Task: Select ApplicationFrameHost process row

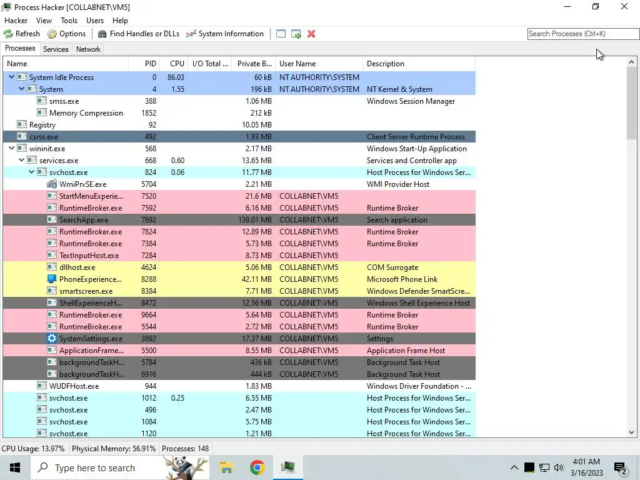Action: coord(239,350)
